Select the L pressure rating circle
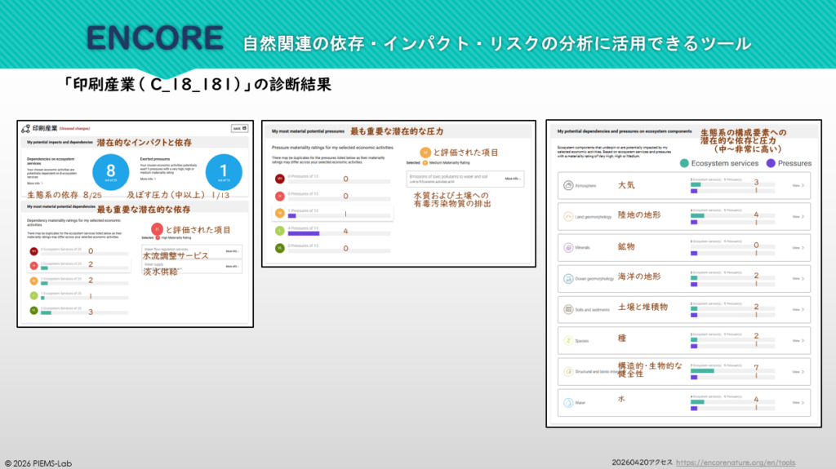Screen dimensions: 836x469 pos(280,232)
